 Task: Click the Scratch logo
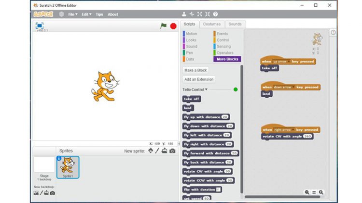[43, 14]
